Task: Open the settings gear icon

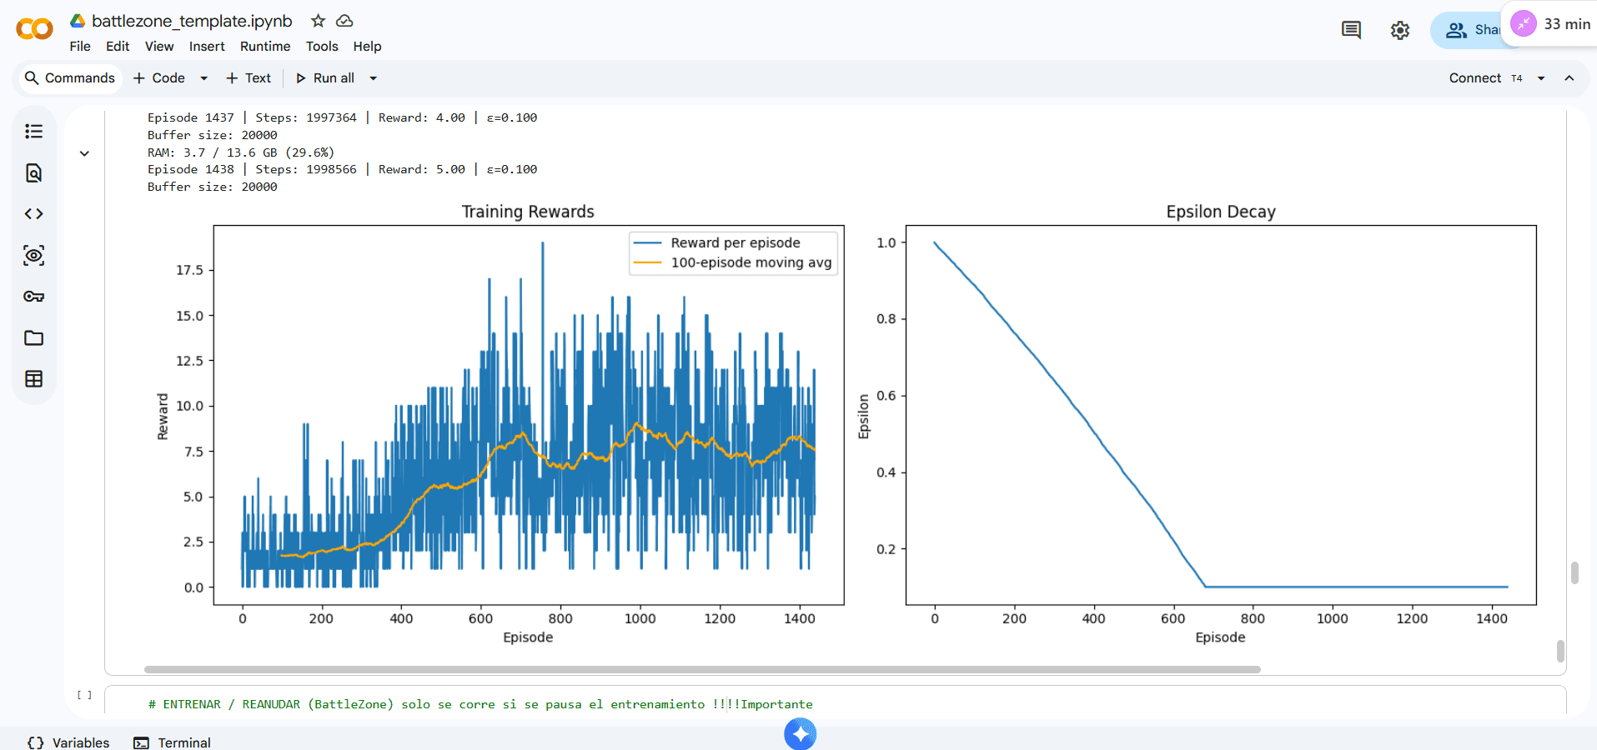Action: click(1399, 31)
